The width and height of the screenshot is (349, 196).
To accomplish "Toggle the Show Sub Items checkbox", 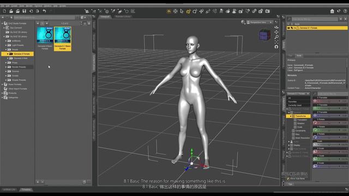I will click(x=288, y=179).
